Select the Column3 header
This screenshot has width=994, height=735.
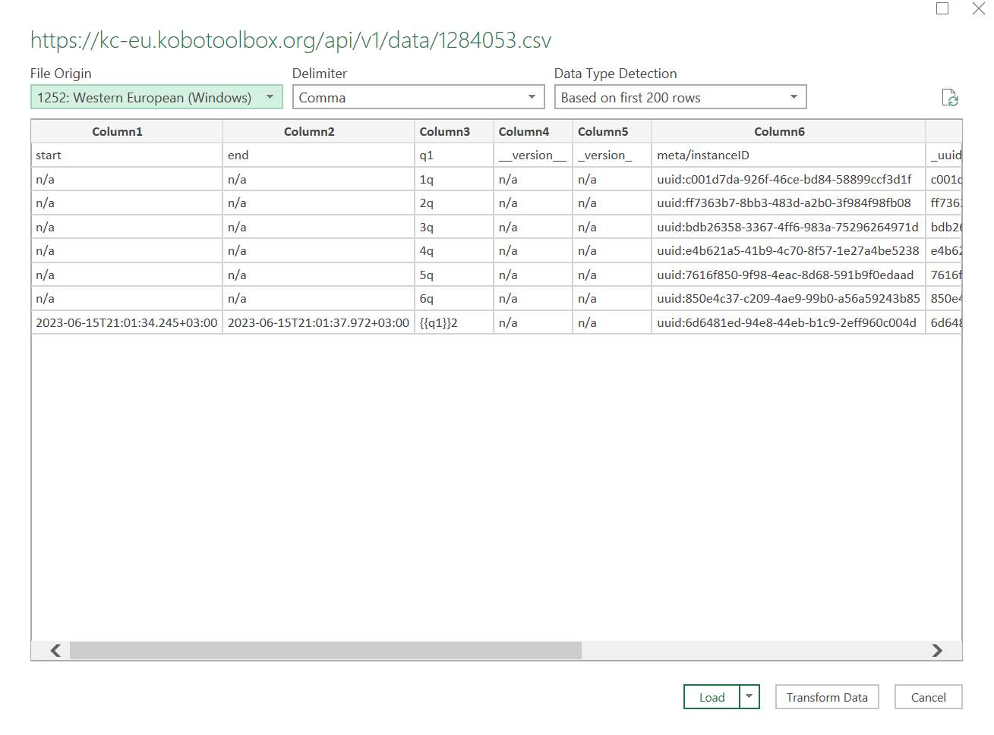445,130
